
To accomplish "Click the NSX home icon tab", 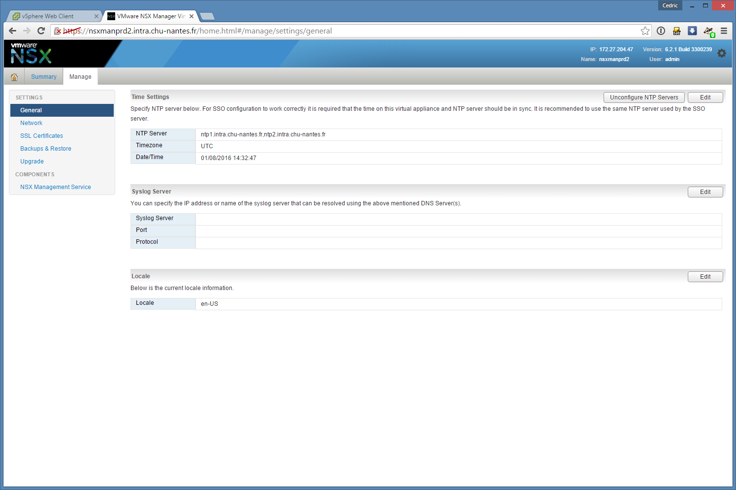I will [14, 77].
